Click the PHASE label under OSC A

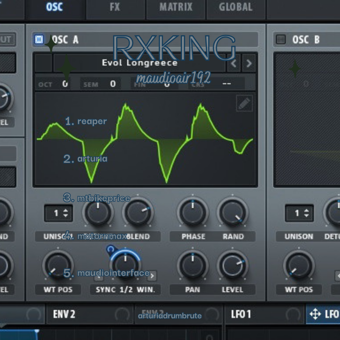tap(194, 236)
